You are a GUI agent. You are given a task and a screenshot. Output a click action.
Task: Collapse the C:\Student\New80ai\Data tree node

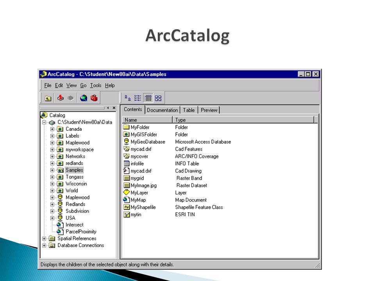coord(44,122)
